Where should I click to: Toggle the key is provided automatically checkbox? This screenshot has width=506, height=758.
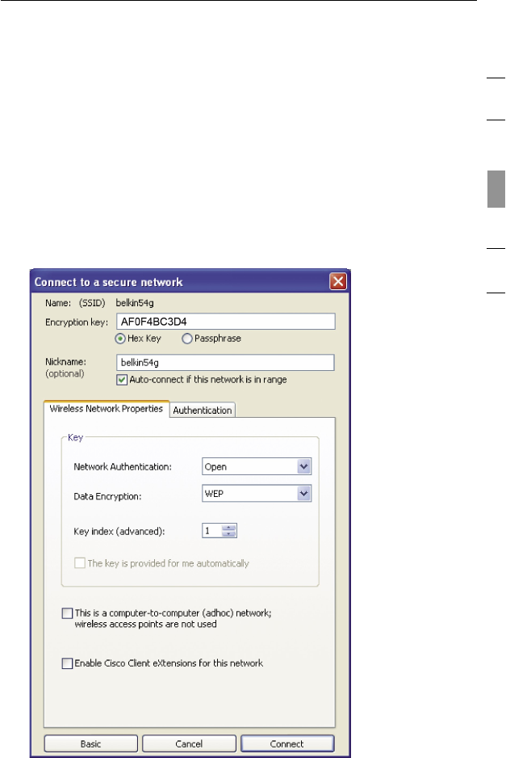[x=80, y=563]
